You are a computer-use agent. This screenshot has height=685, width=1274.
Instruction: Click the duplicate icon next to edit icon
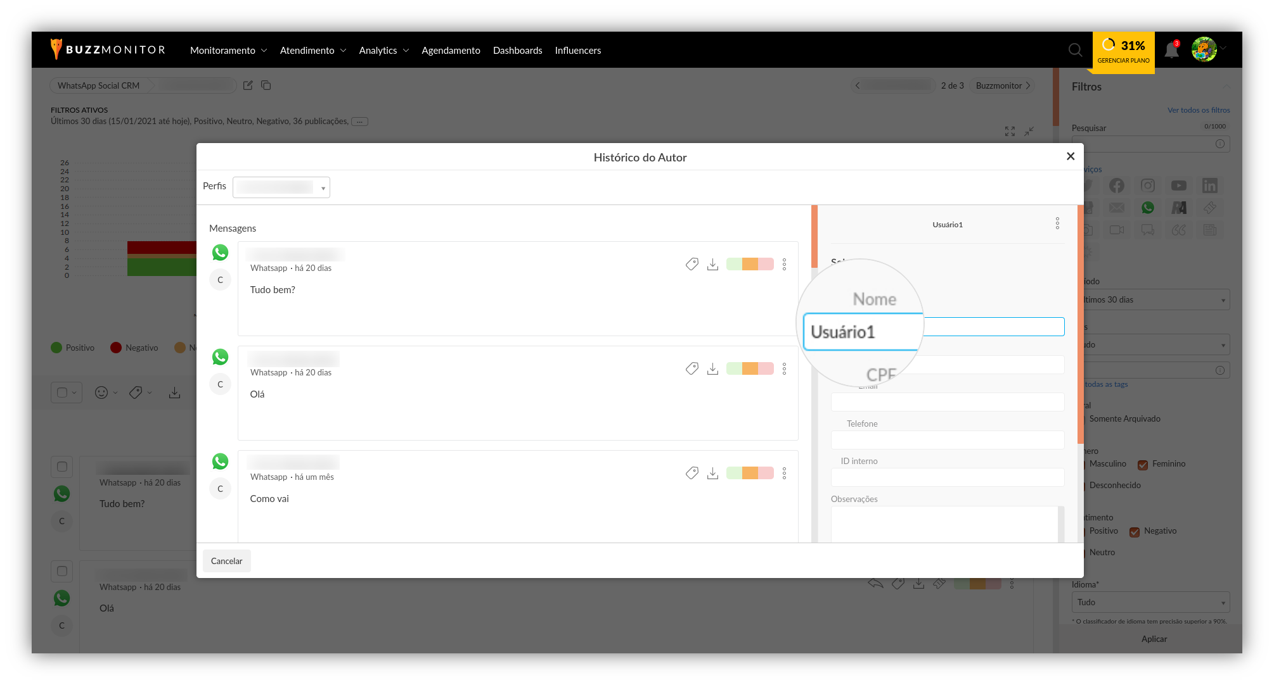[266, 85]
